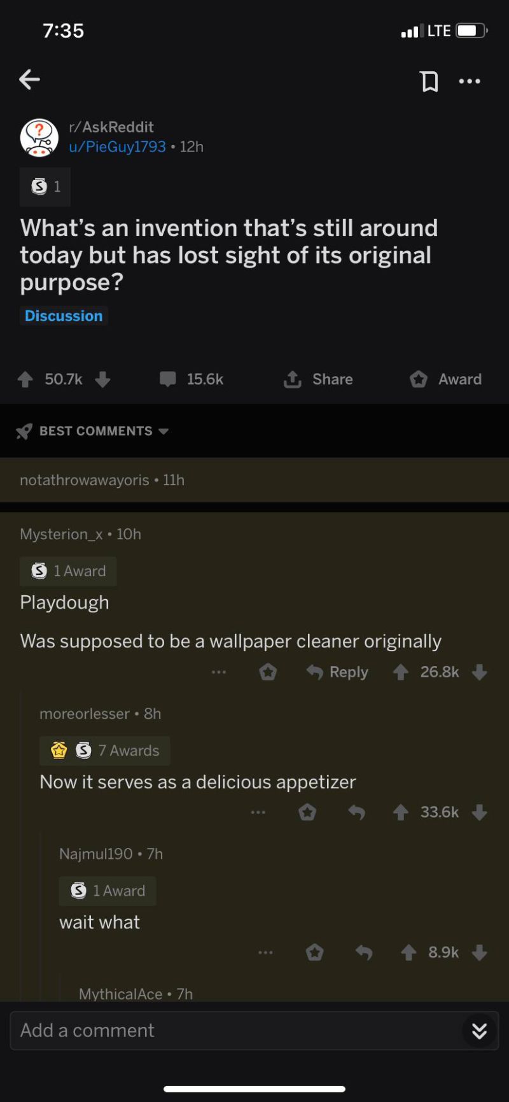Open the options dots on the 'wait what' comment
Viewport: 509px width, 1102px height.
(266, 952)
